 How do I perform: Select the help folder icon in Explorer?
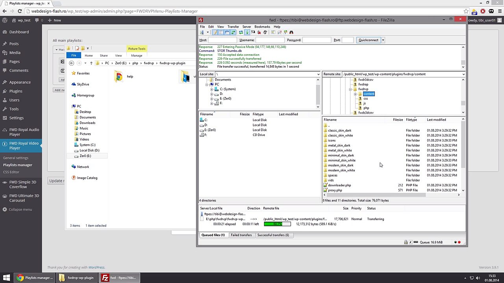(119, 76)
